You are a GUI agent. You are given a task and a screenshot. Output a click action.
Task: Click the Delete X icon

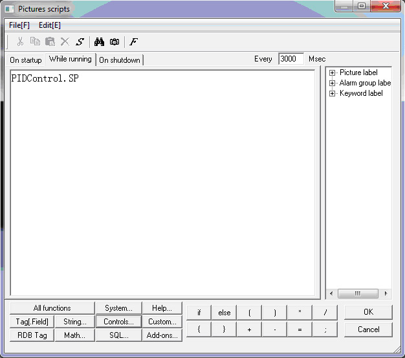(65, 41)
